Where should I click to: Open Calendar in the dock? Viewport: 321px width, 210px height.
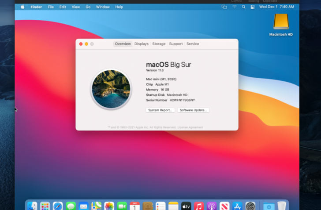tap(135, 206)
